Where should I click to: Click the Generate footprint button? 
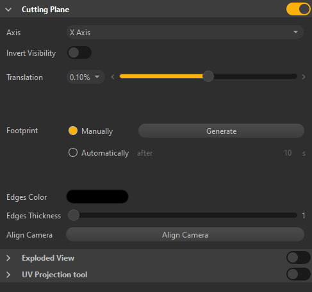click(221, 131)
